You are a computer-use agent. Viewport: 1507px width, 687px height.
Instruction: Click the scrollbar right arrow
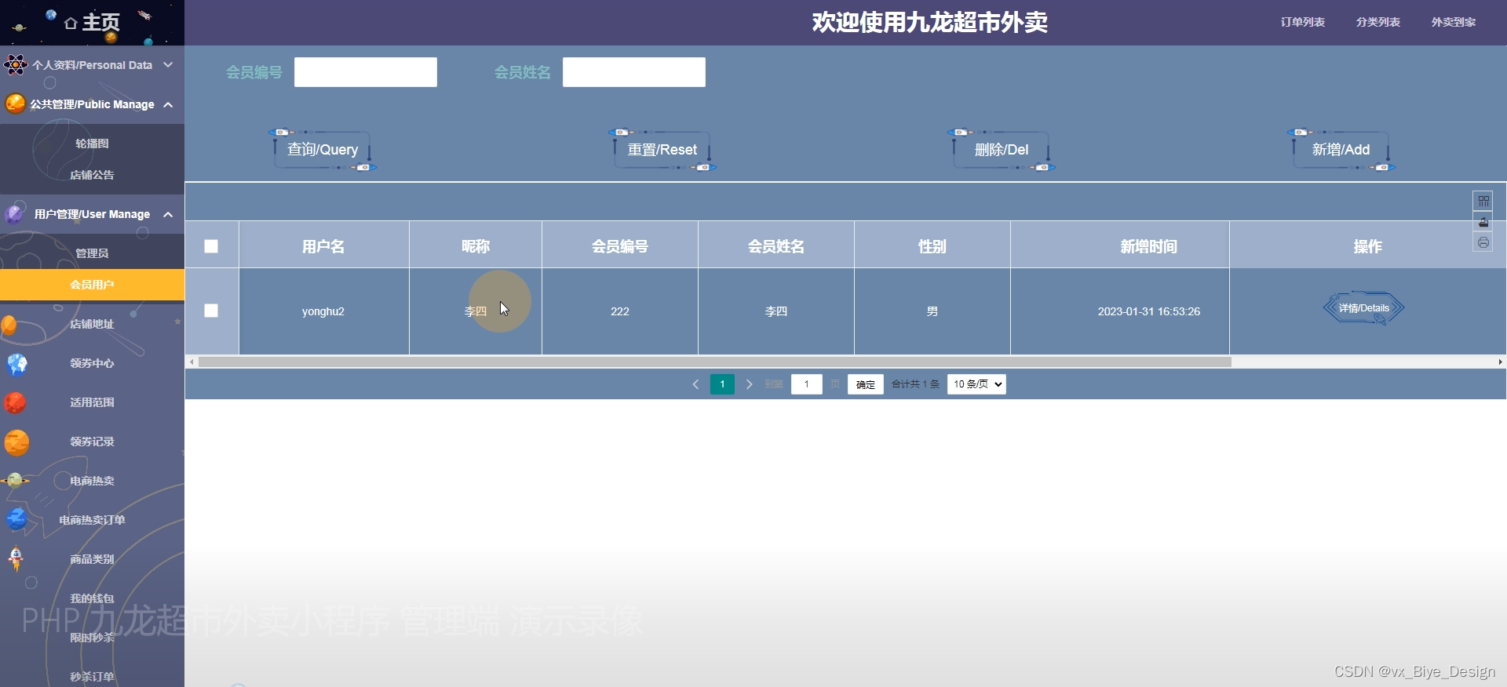(x=1500, y=362)
